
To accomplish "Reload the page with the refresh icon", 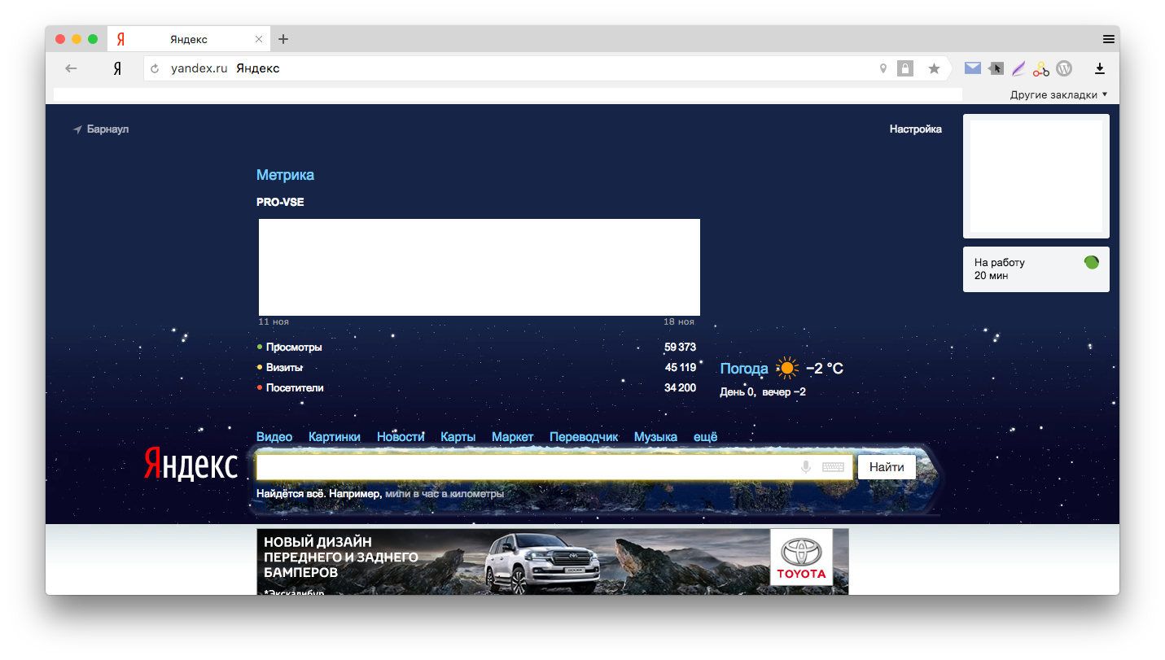I will tap(155, 69).
